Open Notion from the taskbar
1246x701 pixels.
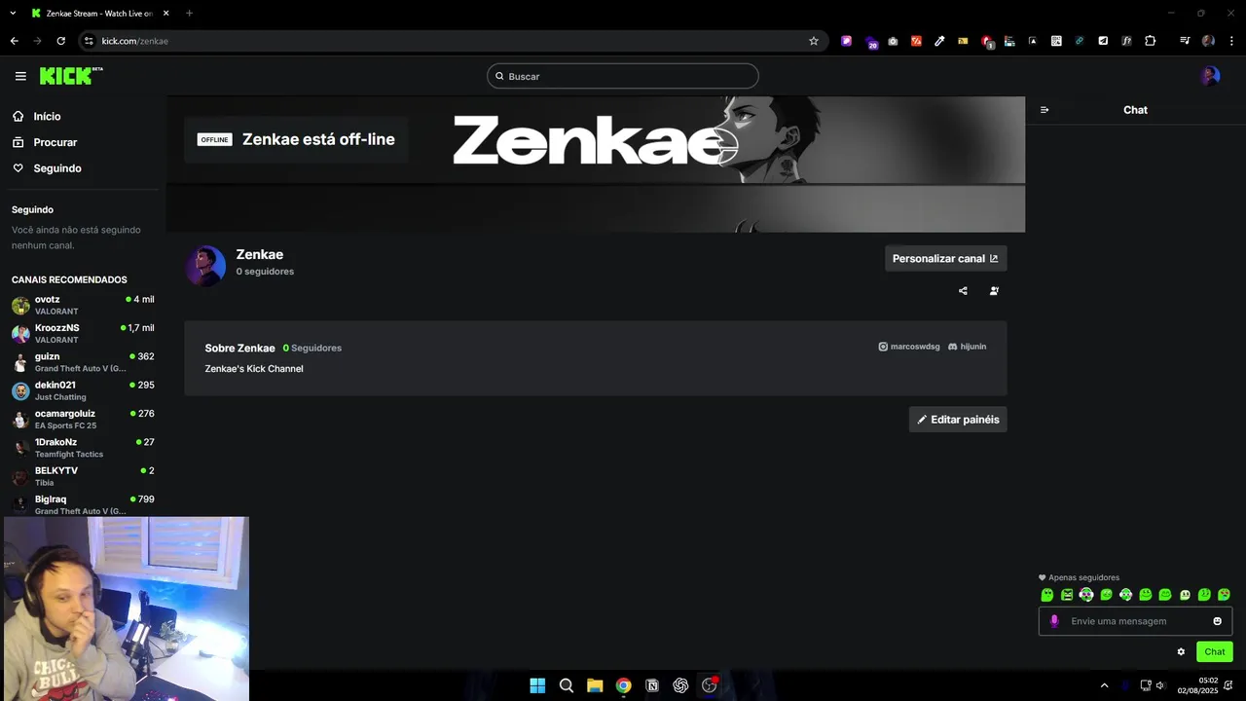point(652,685)
